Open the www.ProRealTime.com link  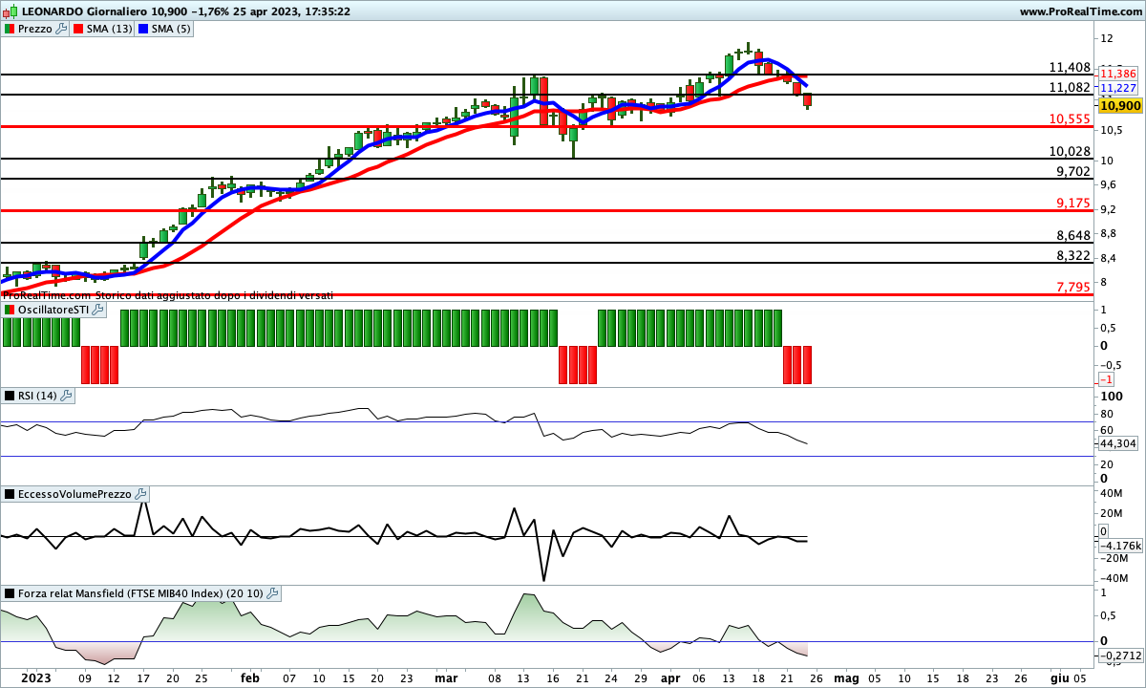point(1080,11)
